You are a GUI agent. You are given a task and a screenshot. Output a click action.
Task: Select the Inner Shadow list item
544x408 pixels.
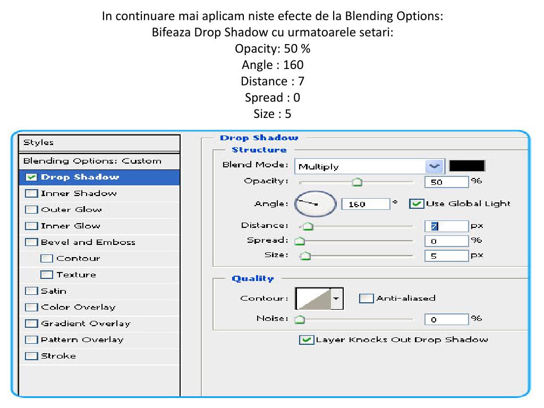coord(99,193)
